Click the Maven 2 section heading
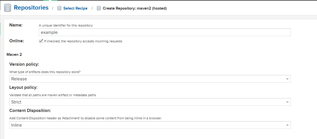 14,54
